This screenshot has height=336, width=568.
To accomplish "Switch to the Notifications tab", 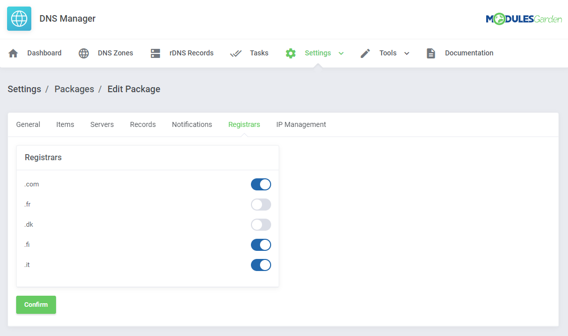I will [x=192, y=124].
